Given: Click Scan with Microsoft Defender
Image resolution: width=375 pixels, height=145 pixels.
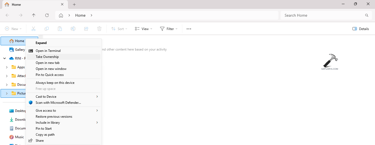Looking at the screenshot, I should coord(58,103).
